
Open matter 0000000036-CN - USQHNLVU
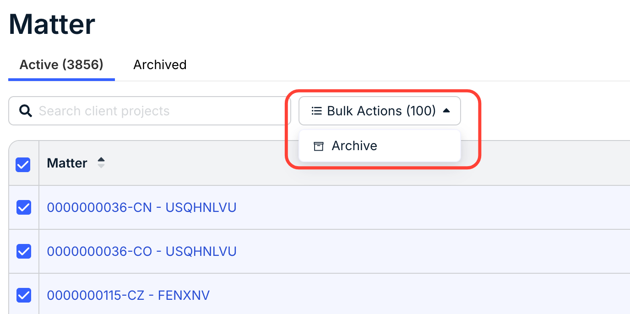click(x=141, y=208)
